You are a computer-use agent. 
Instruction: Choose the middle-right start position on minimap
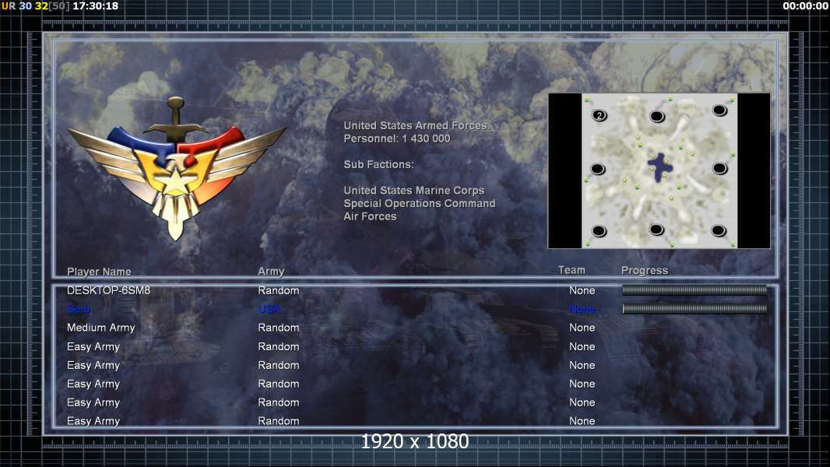coord(719,168)
